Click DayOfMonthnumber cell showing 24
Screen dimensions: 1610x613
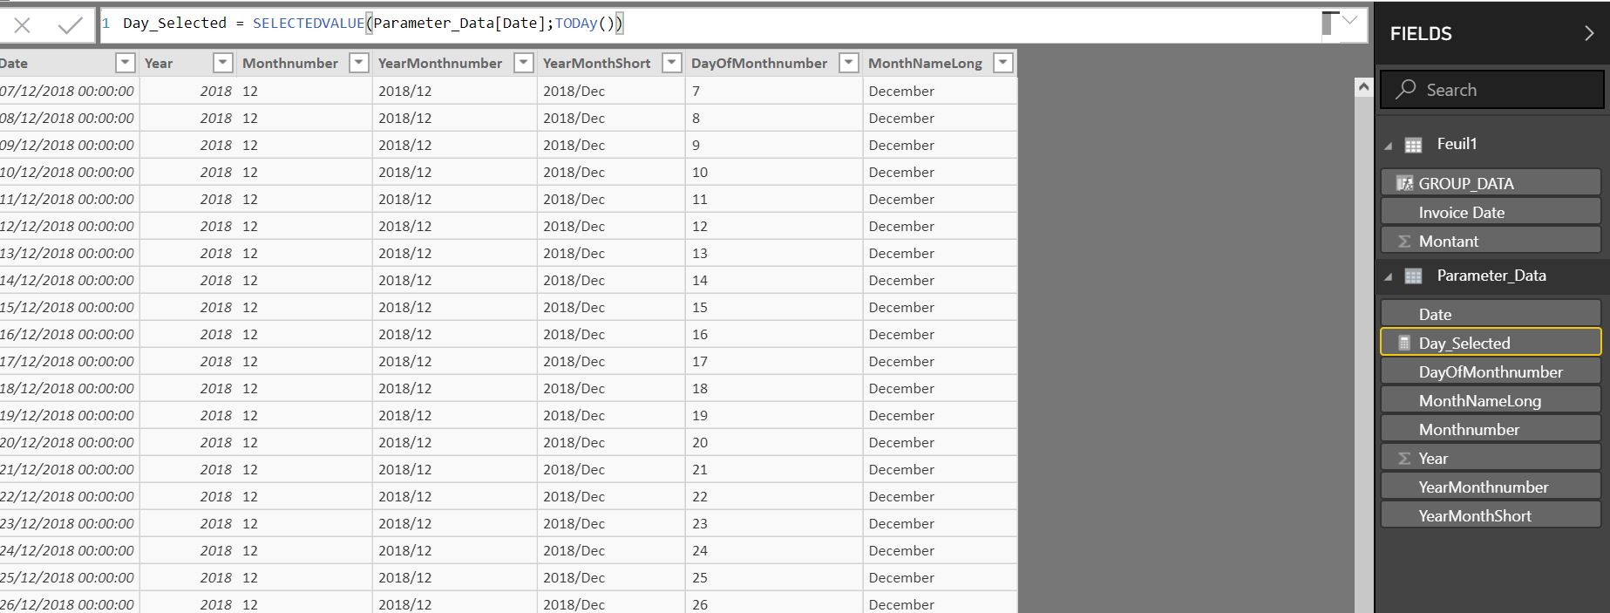click(x=773, y=550)
